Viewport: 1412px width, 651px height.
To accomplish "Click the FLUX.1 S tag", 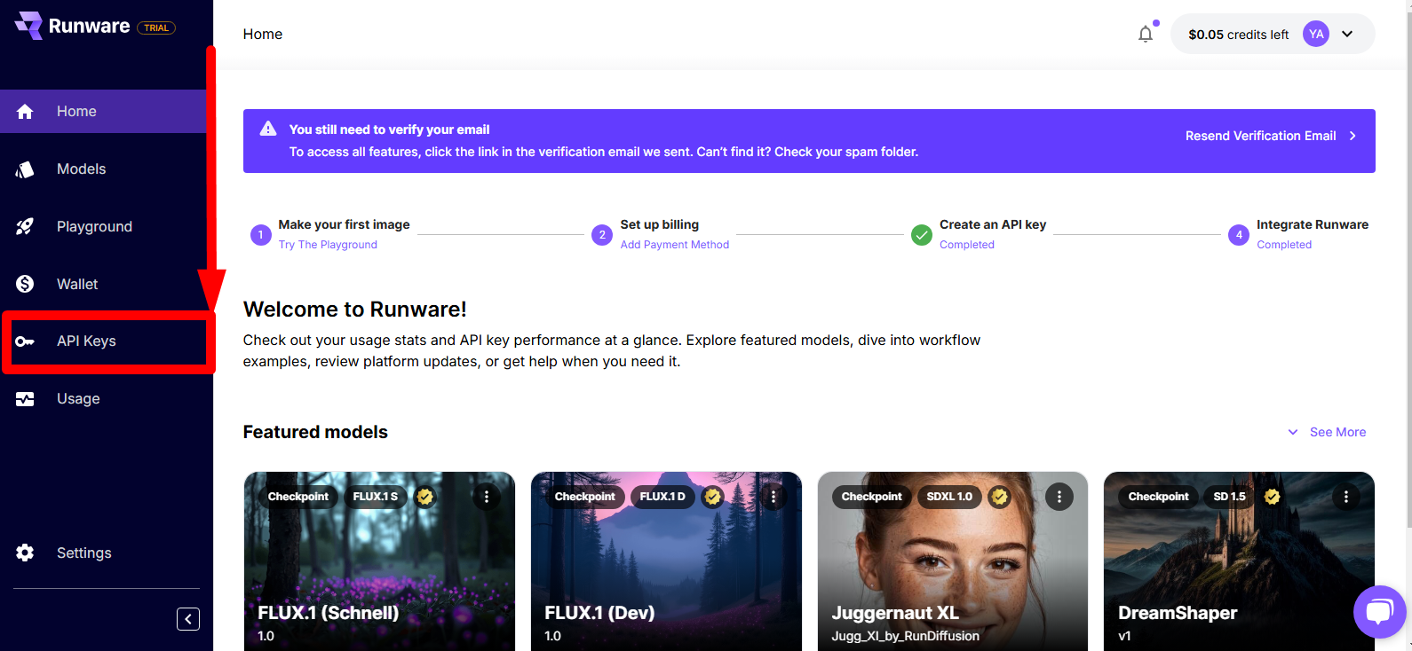I will click(x=376, y=497).
